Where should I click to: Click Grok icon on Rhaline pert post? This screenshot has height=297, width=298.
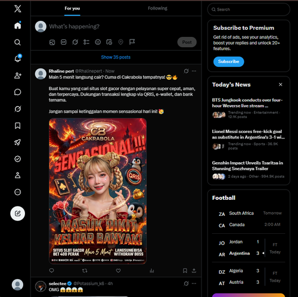[186, 71]
